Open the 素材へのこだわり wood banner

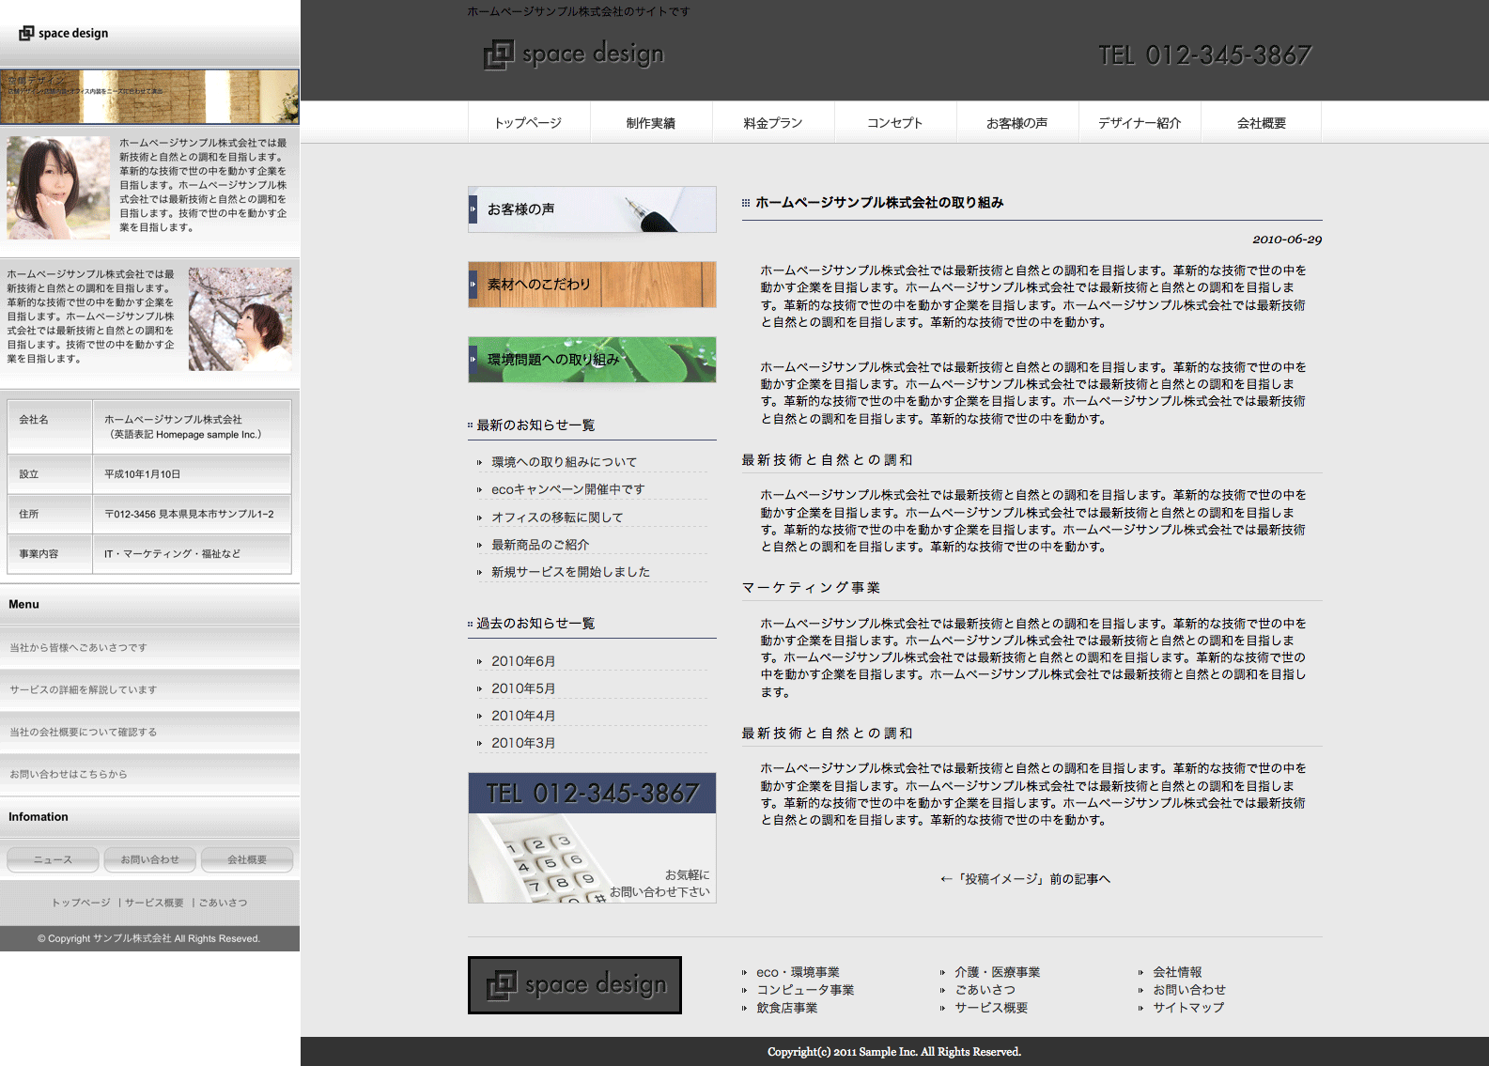click(592, 285)
